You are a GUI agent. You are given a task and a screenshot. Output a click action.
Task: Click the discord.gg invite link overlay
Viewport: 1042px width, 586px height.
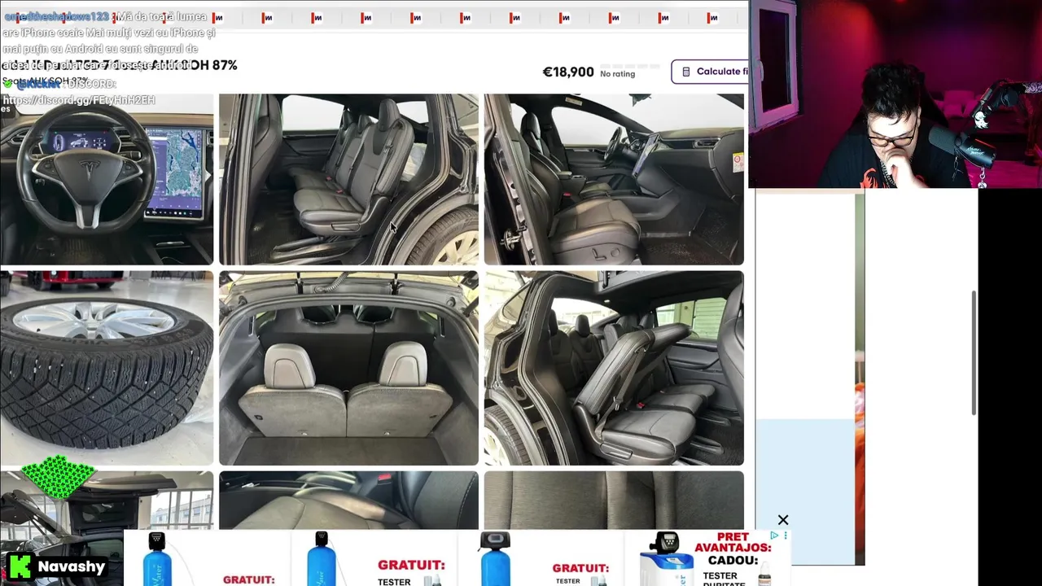(x=79, y=100)
